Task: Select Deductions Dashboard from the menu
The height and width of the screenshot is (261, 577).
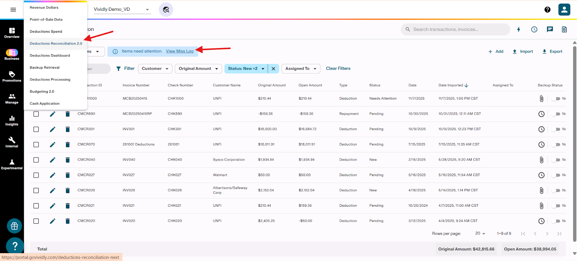Action: tap(50, 56)
